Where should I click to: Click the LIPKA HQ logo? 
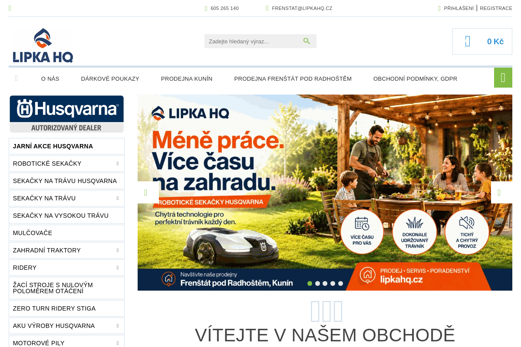pos(43,46)
